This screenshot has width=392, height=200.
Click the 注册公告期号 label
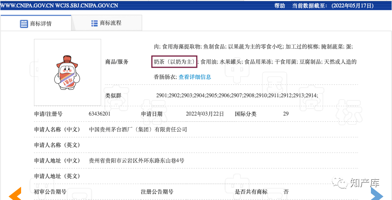coord(157,192)
